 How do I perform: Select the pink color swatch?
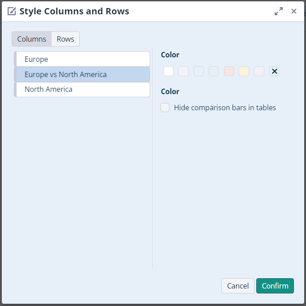[x=229, y=71]
